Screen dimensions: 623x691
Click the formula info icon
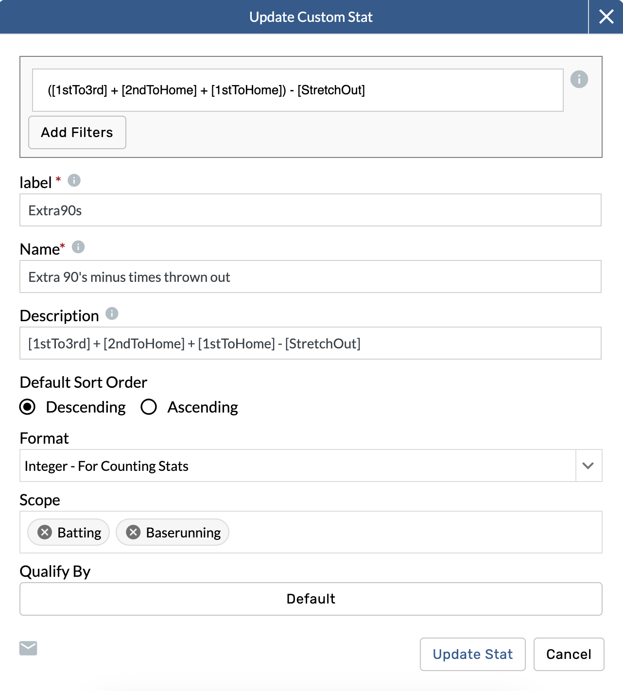click(x=579, y=79)
